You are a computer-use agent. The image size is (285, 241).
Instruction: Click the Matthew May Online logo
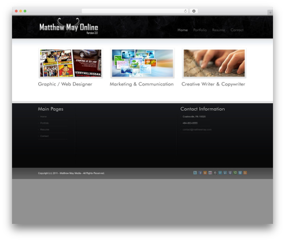coord(68,26)
